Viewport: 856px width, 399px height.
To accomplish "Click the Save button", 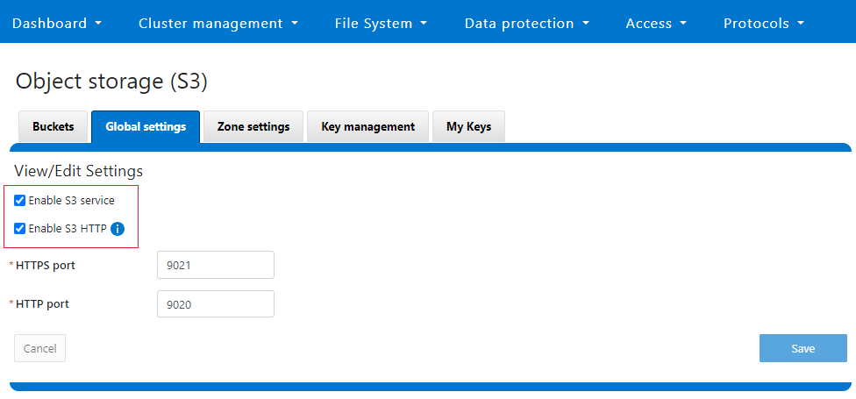I will [803, 348].
